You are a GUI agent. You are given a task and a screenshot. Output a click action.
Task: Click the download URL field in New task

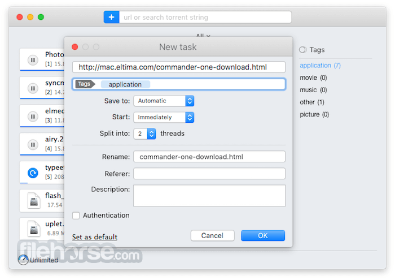(x=179, y=67)
